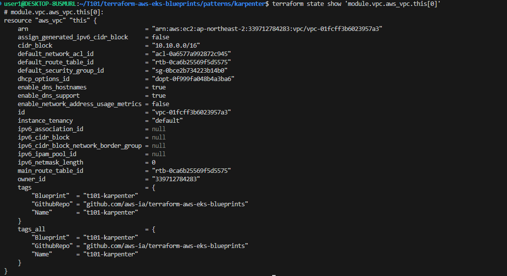Click the terraform state show command

coord(356,4)
